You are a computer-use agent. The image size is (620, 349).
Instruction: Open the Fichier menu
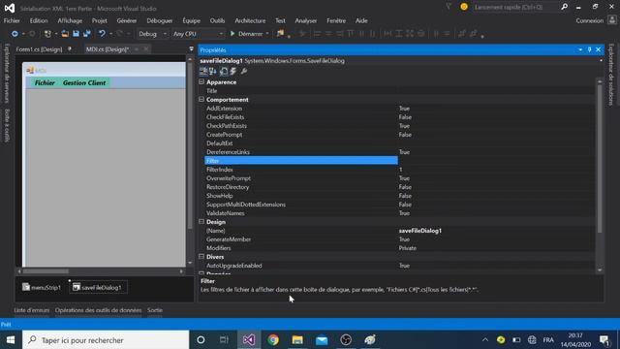pyautogui.click(x=12, y=20)
